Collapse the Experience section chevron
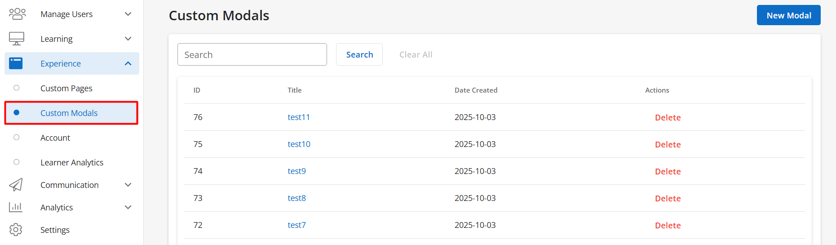The image size is (836, 245). [x=128, y=63]
